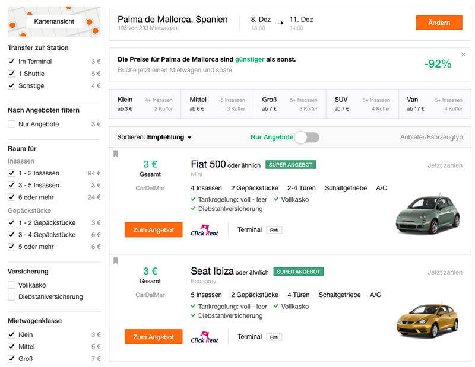This screenshot has width=475, height=367.
Task: Bookmark the Fiat 500 offer
Action: point(115,154)
